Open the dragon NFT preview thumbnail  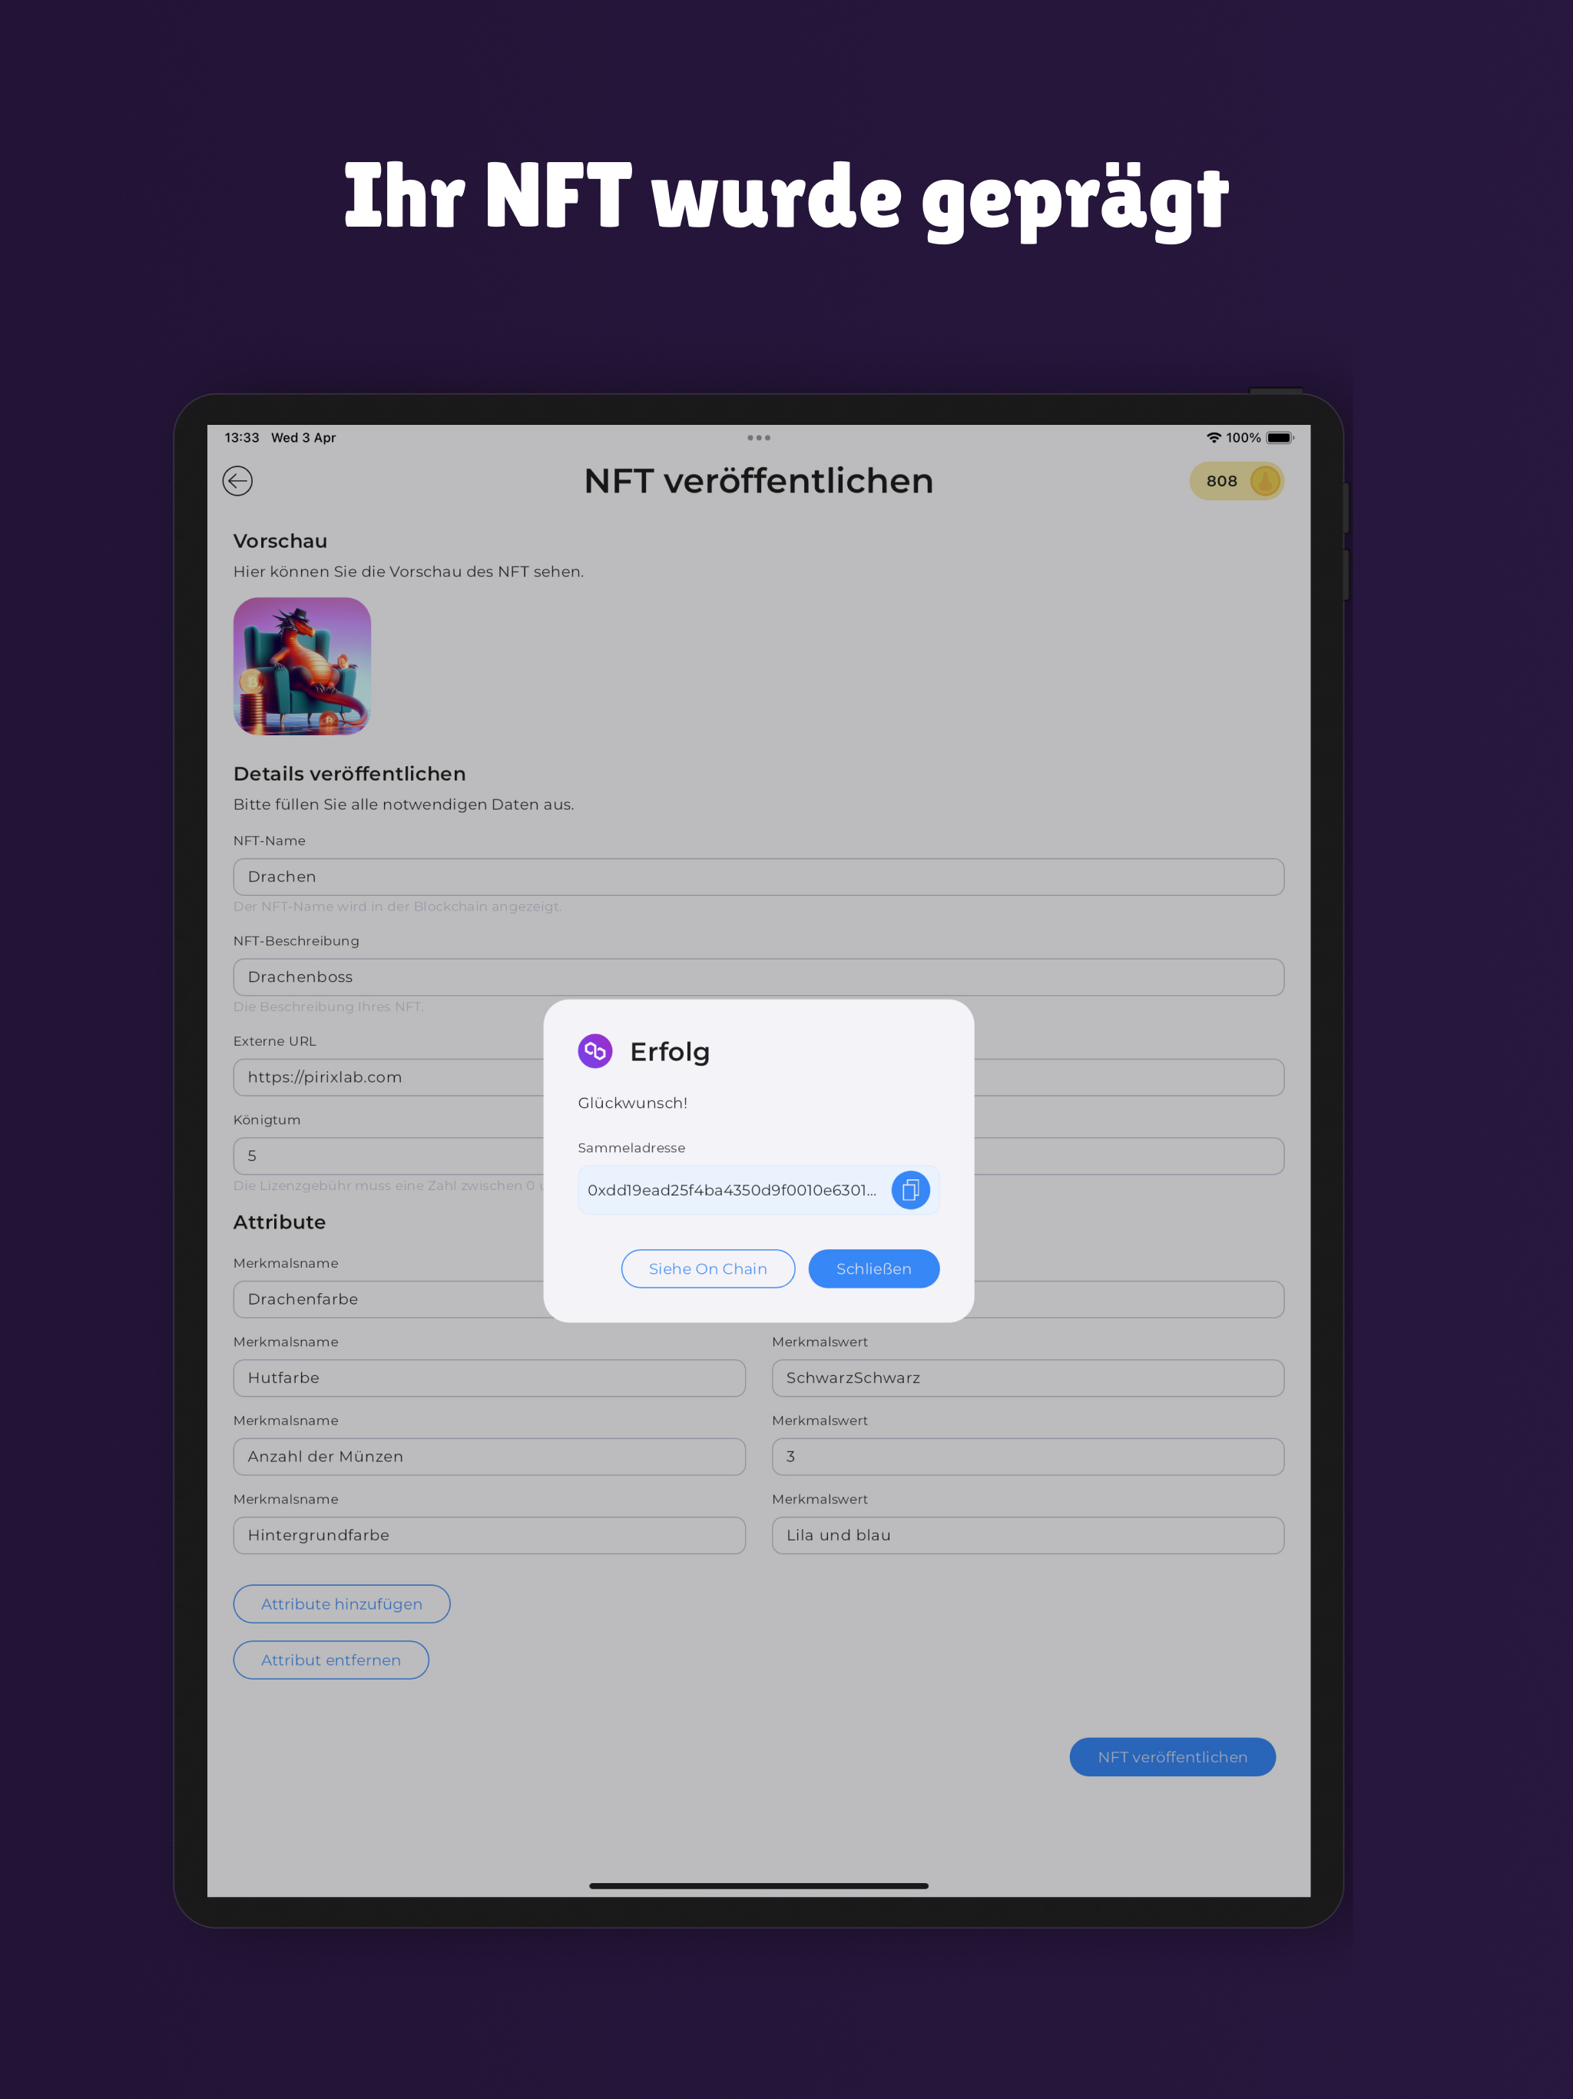302,666
